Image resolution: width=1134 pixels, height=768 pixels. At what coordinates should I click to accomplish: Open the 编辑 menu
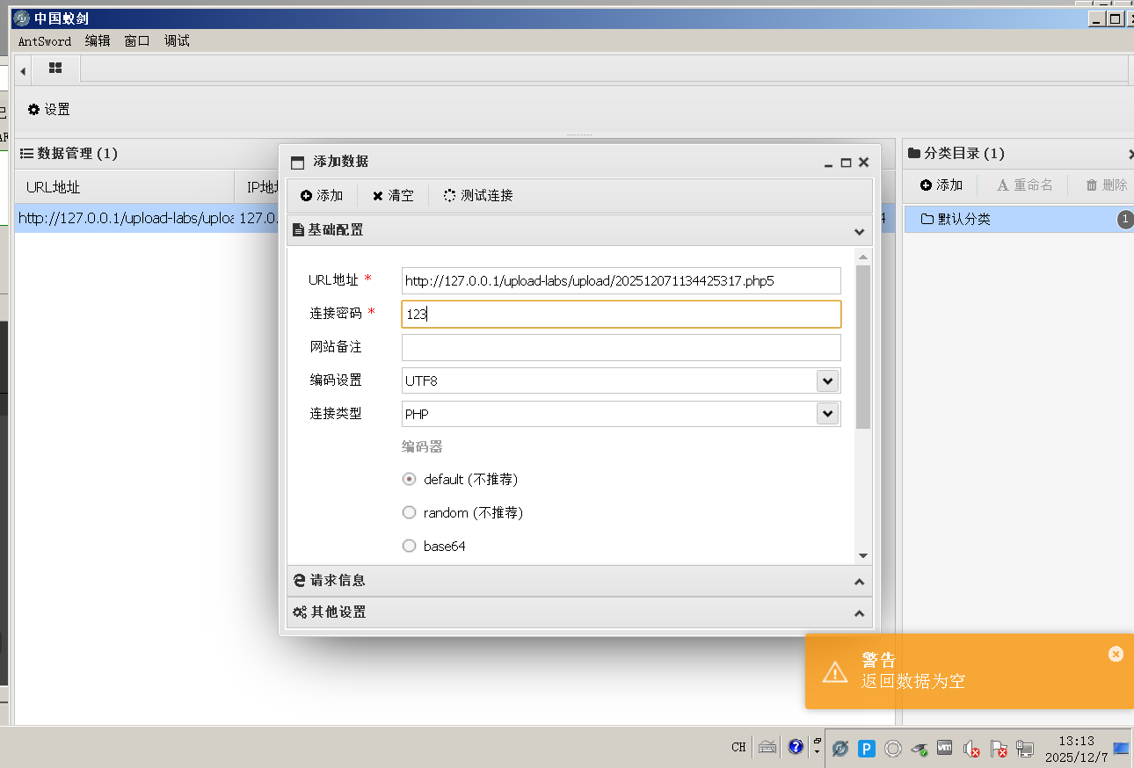pyautogui.click(x=98, y=40)
